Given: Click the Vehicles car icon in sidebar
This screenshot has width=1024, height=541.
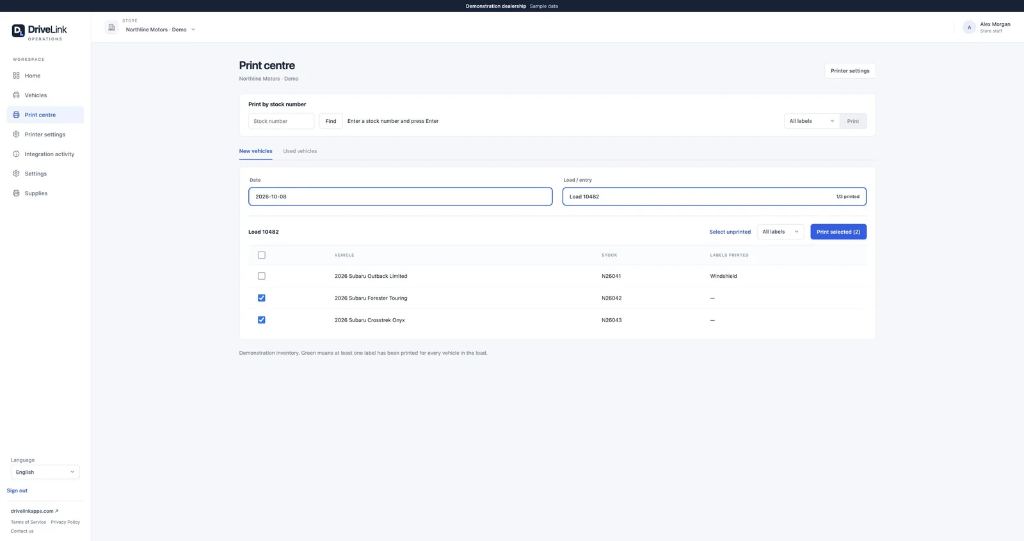Looking at the screenshot, I should (16, 95).
